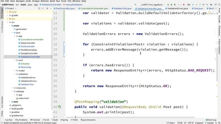Click the master Git branch widget
The image size is (221, 124).
point(209,123)
